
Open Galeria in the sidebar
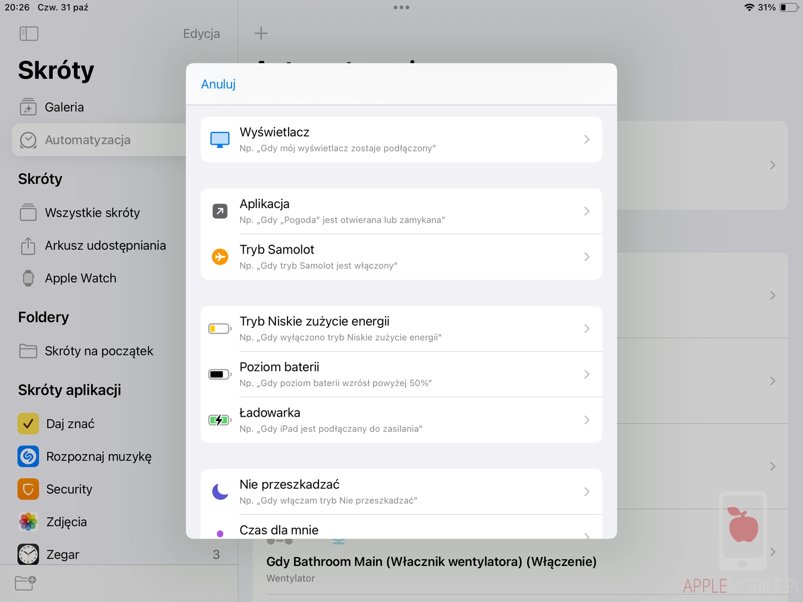pyautogui.click(x=64, y=107)
